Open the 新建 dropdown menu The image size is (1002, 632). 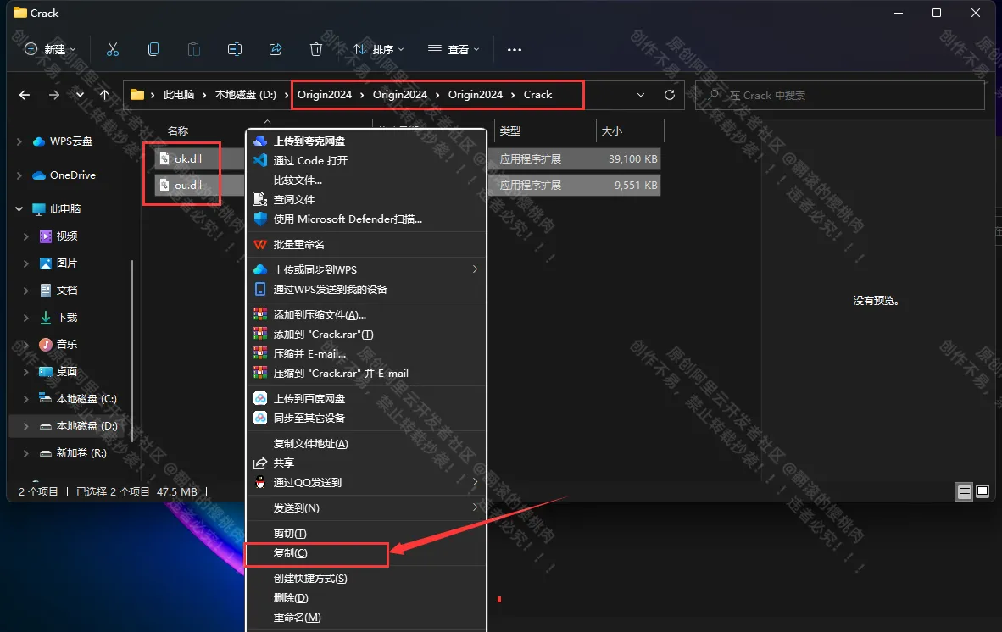pos(50,49)
